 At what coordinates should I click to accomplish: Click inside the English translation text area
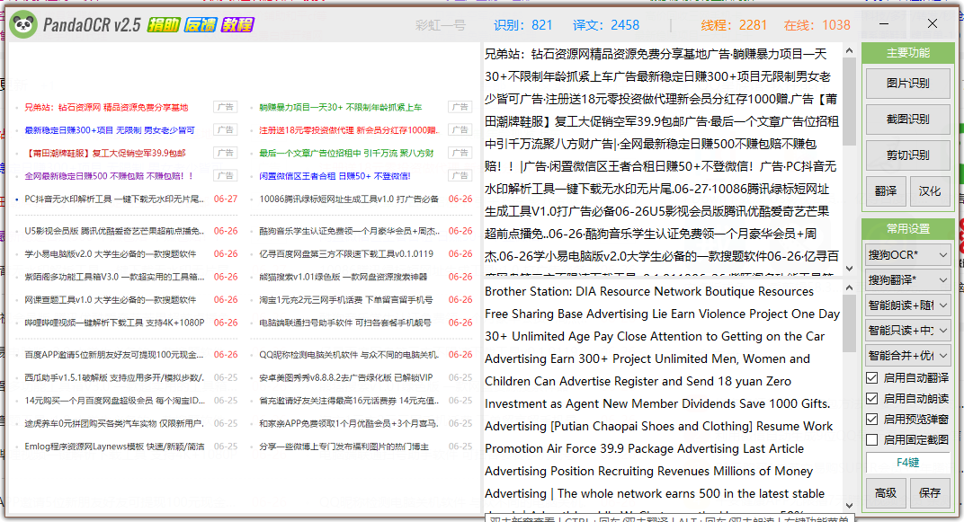pos(663,396)
